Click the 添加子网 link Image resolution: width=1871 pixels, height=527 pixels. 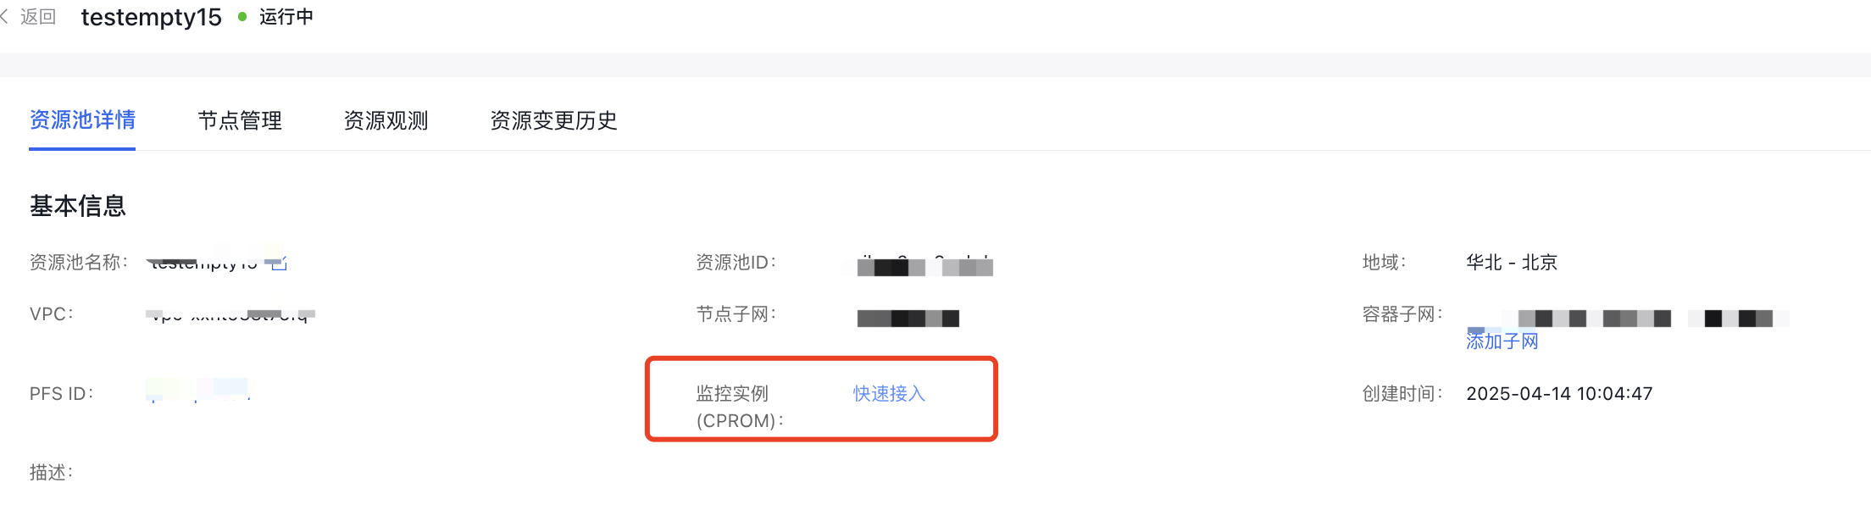tap(1502, 341)
